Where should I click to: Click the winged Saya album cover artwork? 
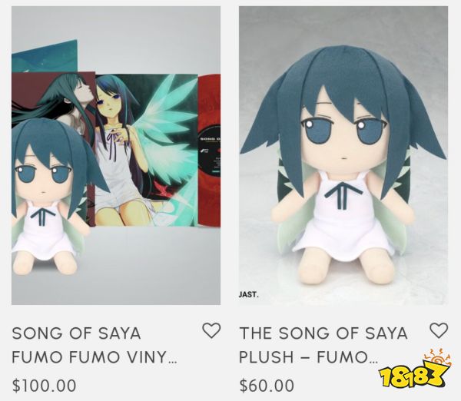(x=146, y=150)
